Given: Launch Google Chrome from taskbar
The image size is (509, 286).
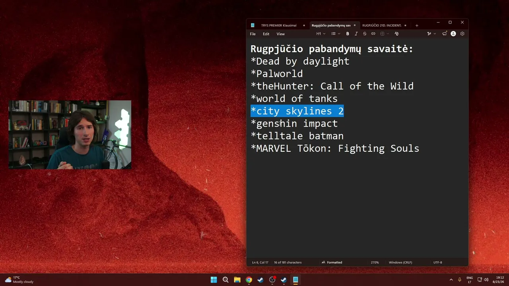Looking at the screenshot, I should point(249,280).
